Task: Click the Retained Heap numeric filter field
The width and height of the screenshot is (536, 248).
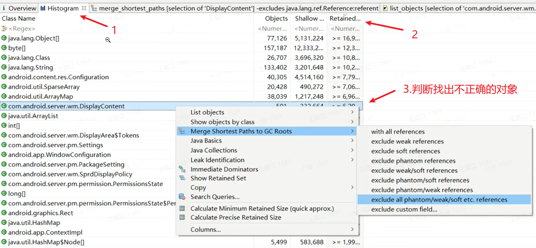Action: click(x=345, y=29)
